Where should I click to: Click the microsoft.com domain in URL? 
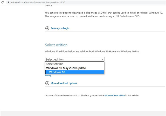point(18,2)
